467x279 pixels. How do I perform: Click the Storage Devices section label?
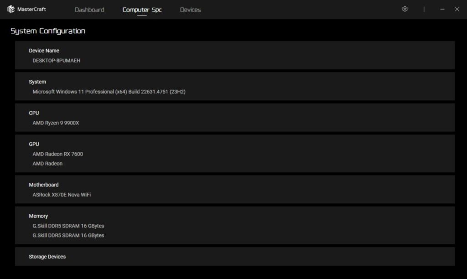[47, 257]
